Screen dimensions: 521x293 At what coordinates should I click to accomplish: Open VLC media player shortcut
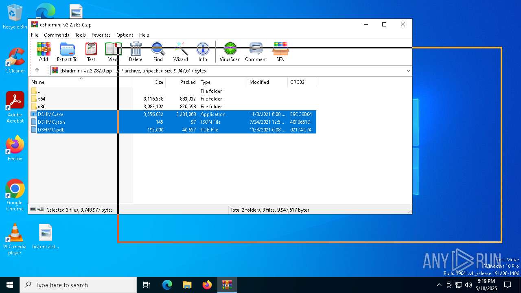coord(15,239)
